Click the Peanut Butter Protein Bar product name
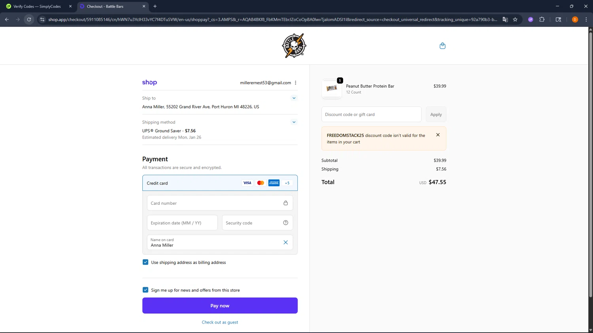This screenshot has width=593, height=333. (x=370, y=86)
